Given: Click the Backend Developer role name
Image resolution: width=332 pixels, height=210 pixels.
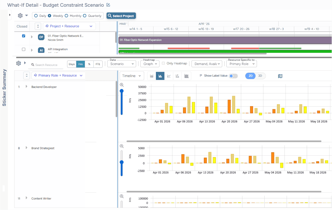Looking at the screenshot, I should coord(44,87).
